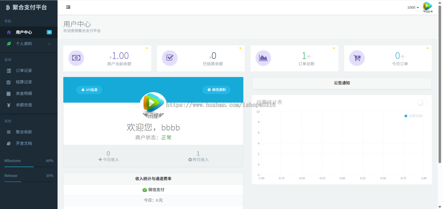Click the plus icon beside 今日收入
The image size is (442, 209).
100,159
